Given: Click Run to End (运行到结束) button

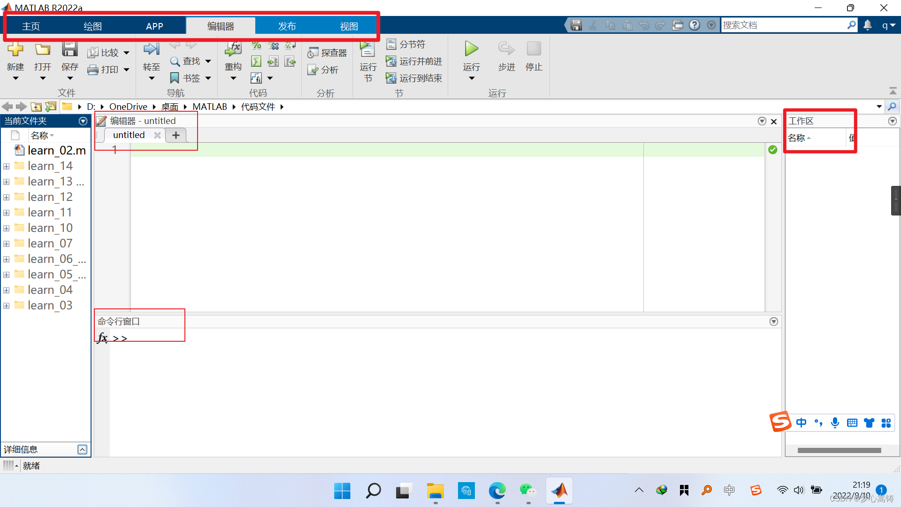Looking at the screenshot, I should (414, 78).
